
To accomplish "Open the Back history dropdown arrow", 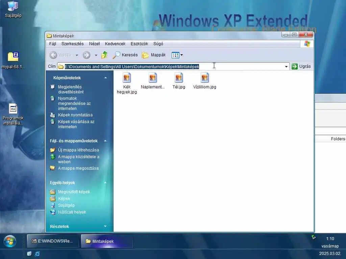I will (x=77, y=55).
